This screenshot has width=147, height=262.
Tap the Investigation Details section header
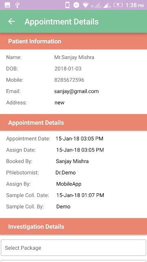coord(73,226)
